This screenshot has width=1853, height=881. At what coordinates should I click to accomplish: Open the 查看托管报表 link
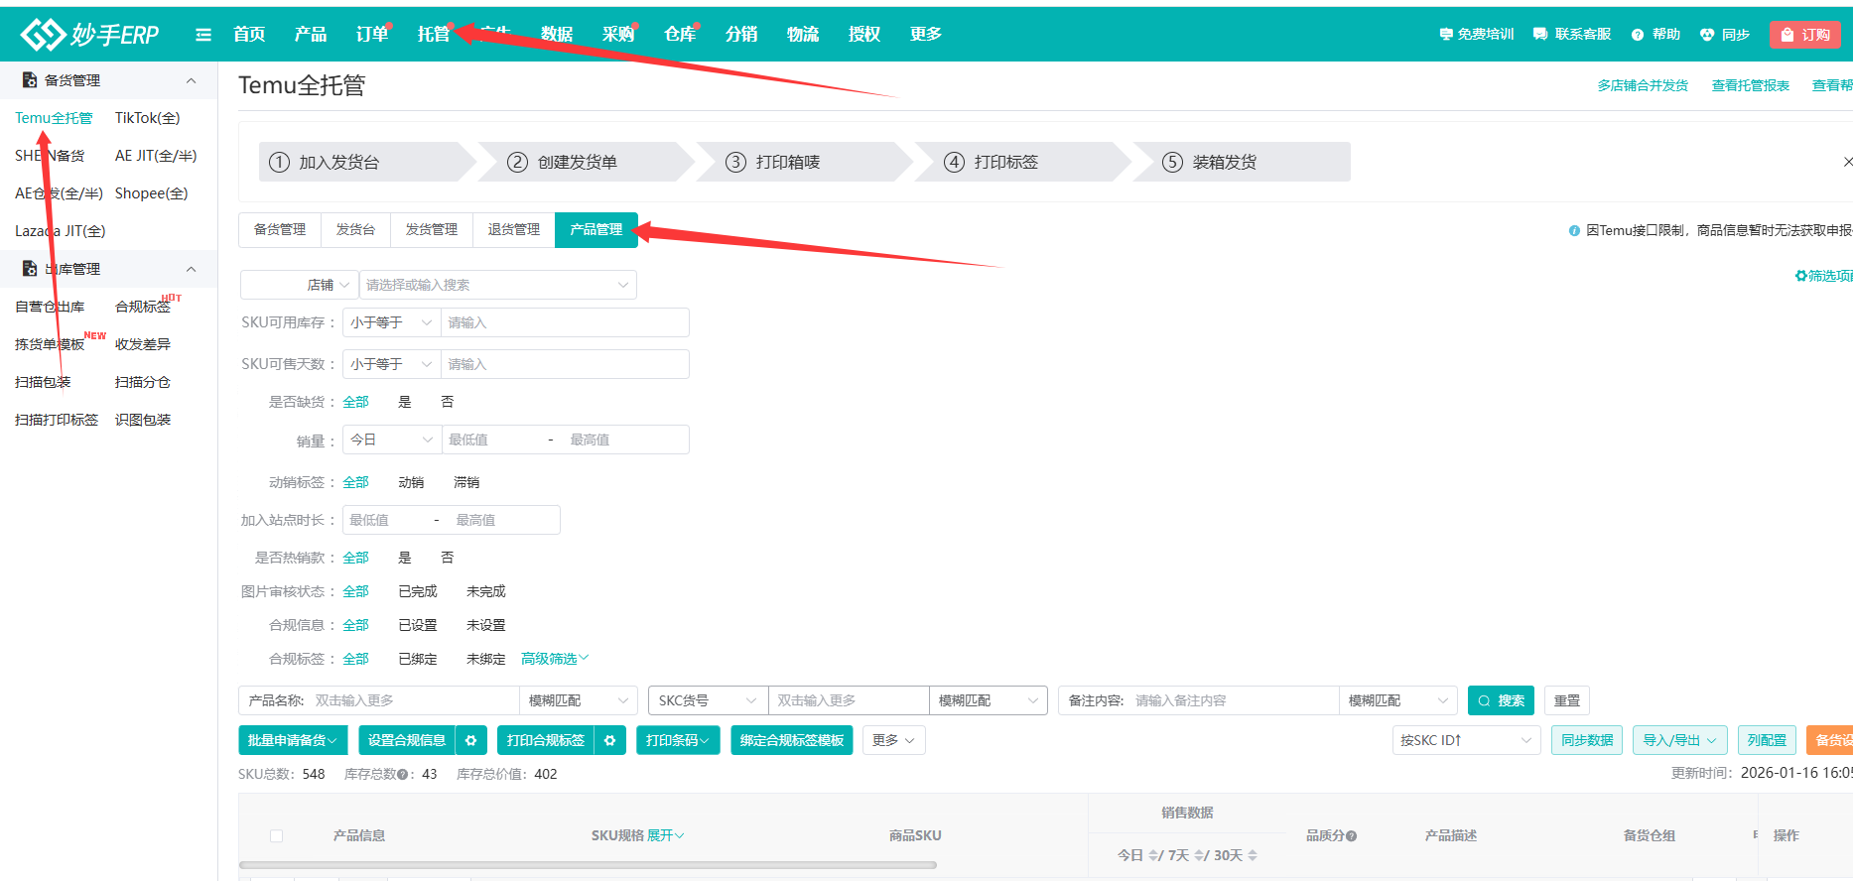coord(1751,86)
